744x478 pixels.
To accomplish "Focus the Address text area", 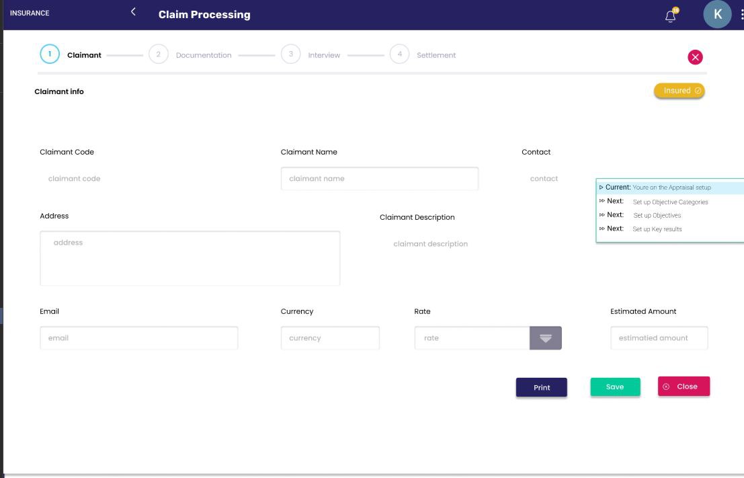I will click(x=190, y=258).
